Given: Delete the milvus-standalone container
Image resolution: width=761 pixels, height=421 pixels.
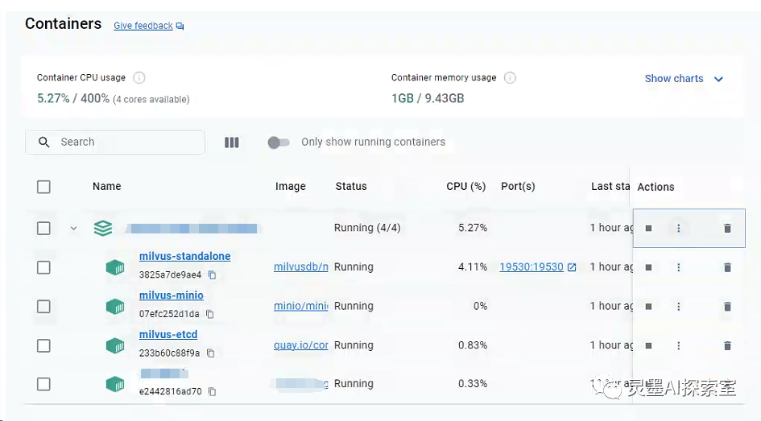Looking at the screenshot, I should (x=727, y=267).
